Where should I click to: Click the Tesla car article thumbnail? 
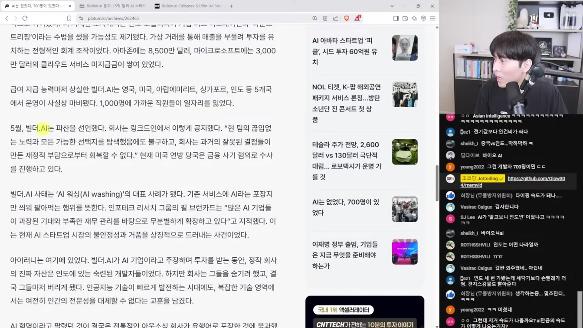point(405,152)
